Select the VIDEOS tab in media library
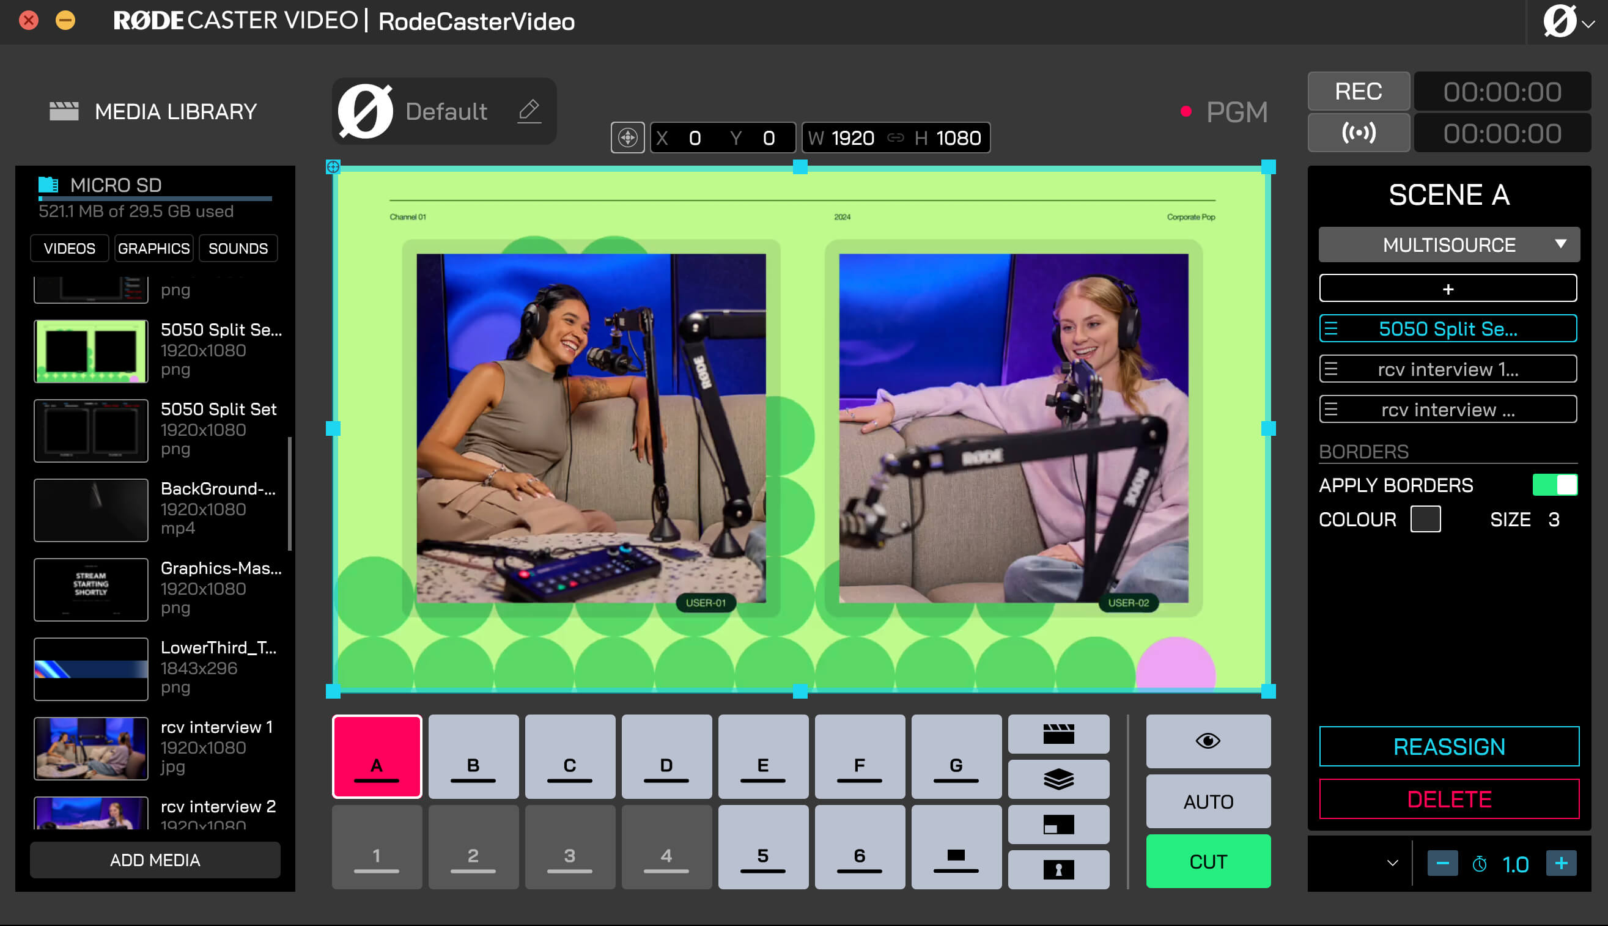 coord(68,248)
